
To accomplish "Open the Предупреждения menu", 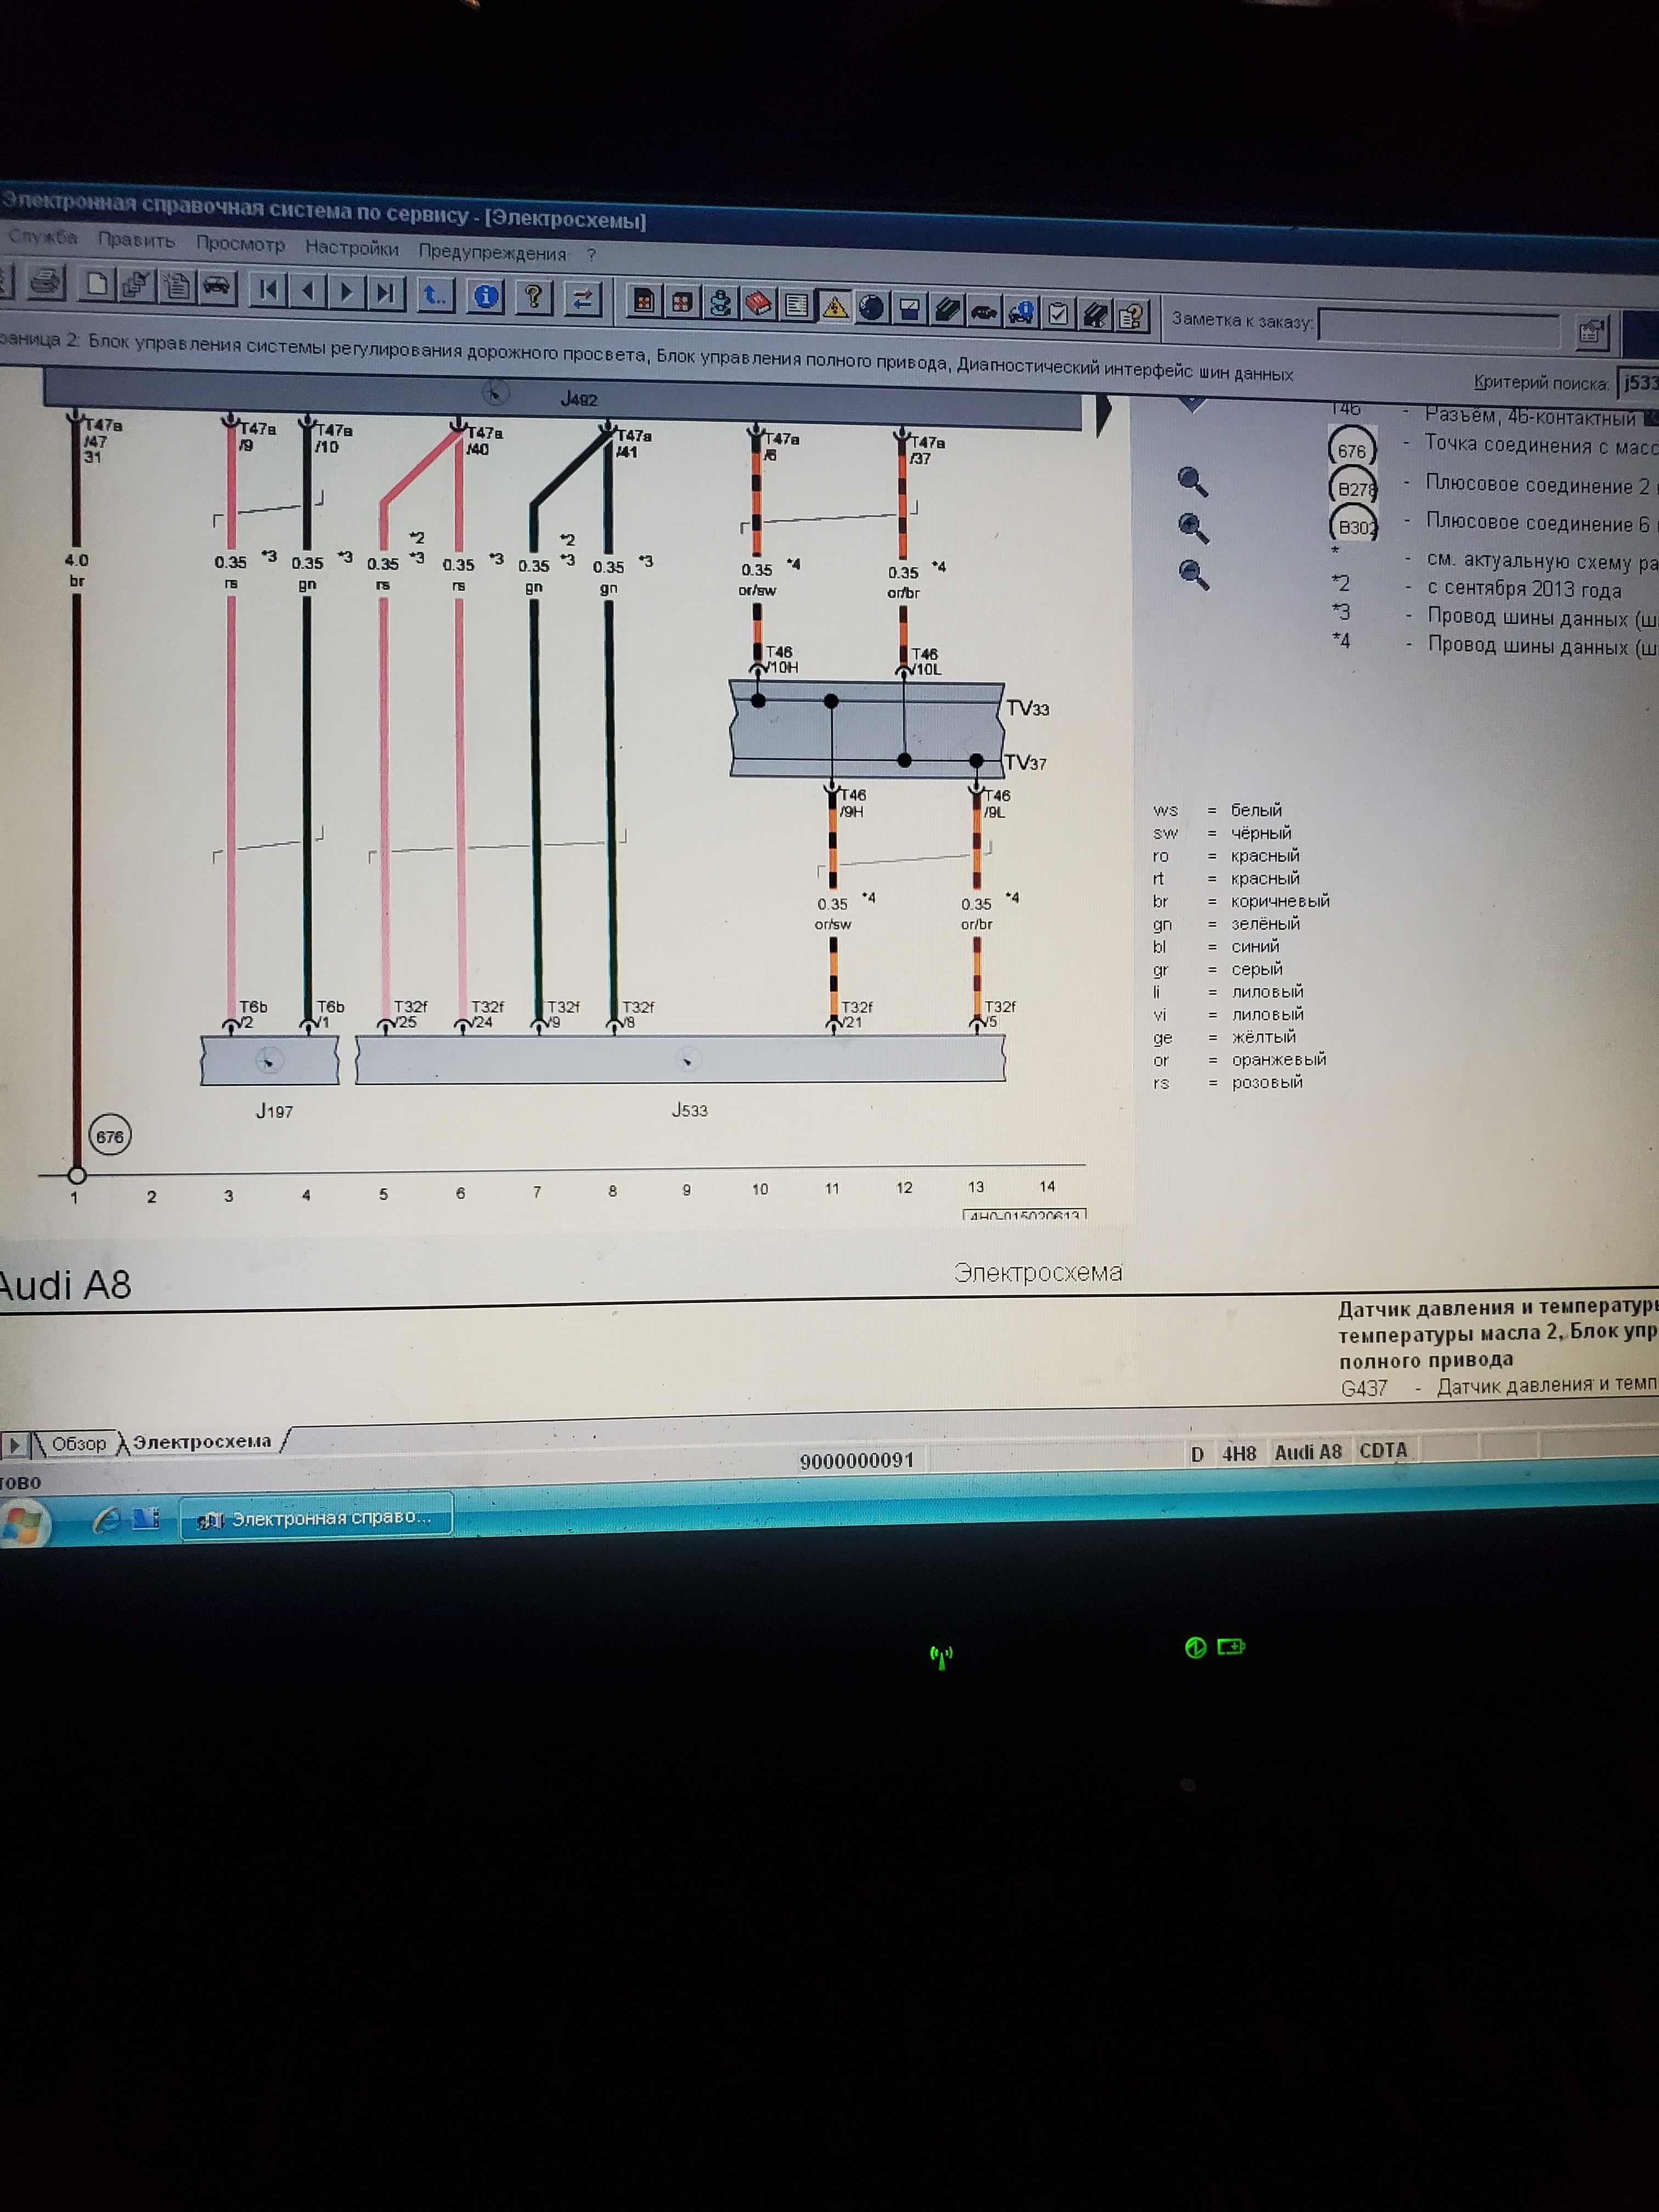I will pos(492,253).
